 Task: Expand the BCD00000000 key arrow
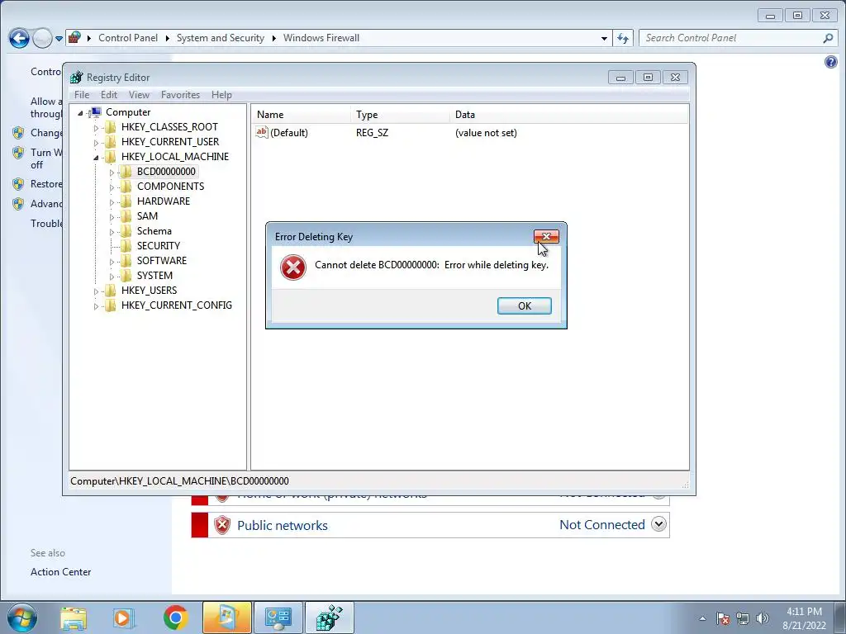112,173
